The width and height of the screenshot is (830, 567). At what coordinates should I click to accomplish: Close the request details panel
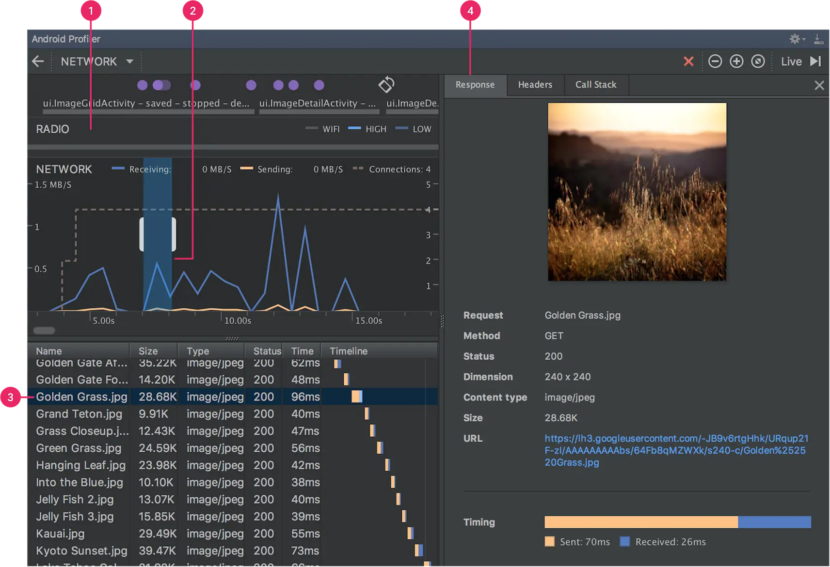(x=819, y=86)
